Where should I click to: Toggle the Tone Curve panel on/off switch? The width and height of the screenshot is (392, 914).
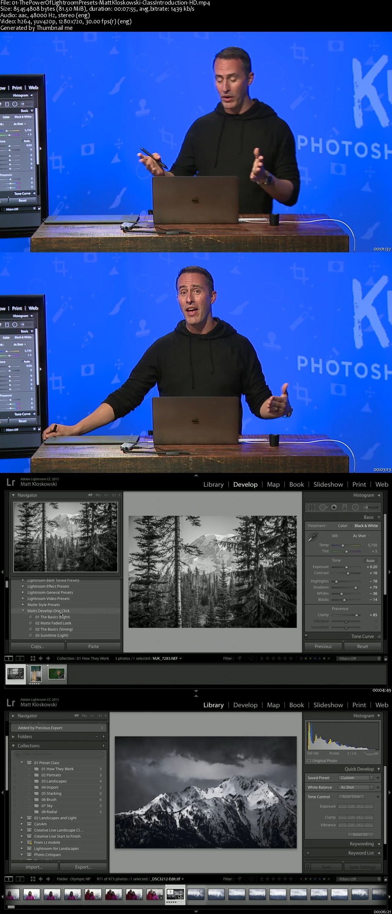pyautogui.click(x=306, y=636)
